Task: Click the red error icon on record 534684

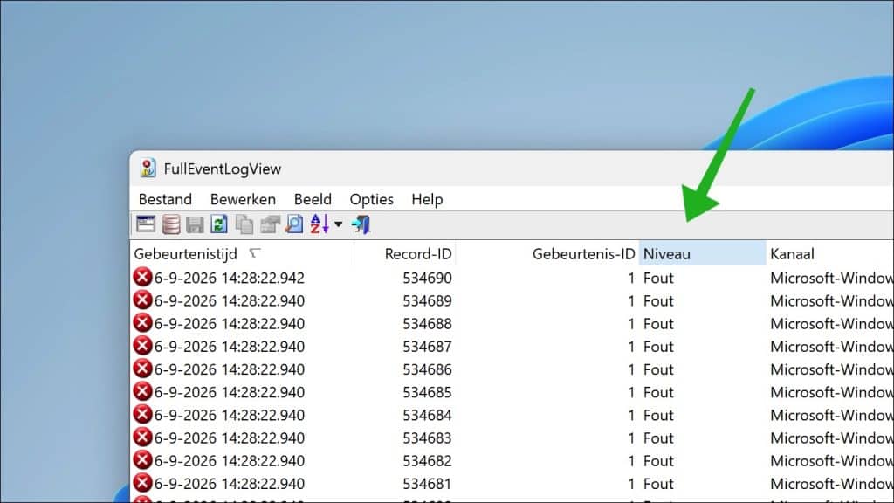Action: [x=142, y=414]
